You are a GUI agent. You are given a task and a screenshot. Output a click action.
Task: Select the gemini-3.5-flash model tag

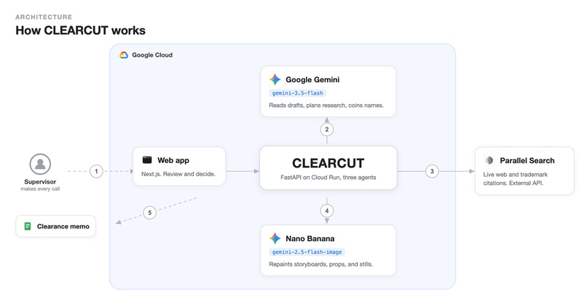[298, 93]
